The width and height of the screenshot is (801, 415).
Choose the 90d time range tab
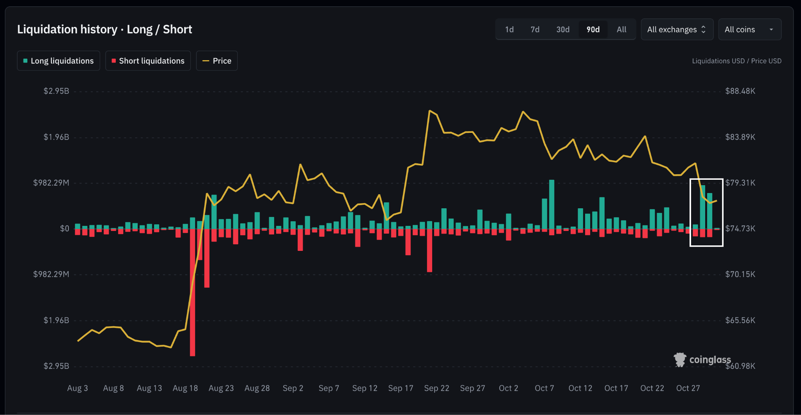[593, 29]
